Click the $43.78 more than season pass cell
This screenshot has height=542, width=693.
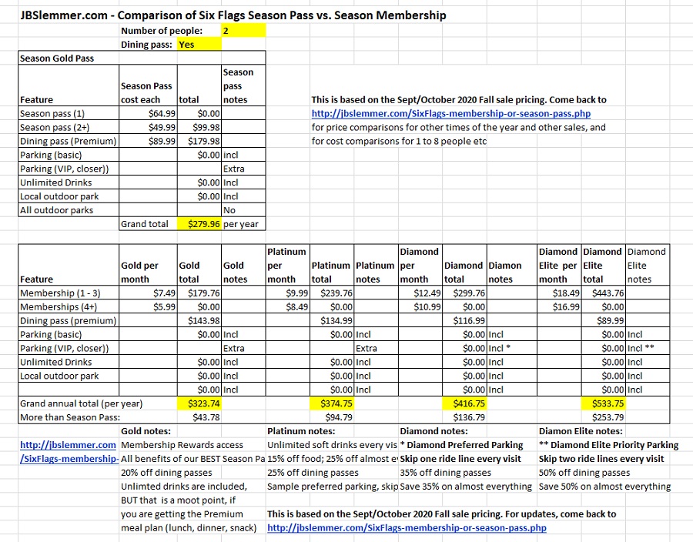click(199, 417)
